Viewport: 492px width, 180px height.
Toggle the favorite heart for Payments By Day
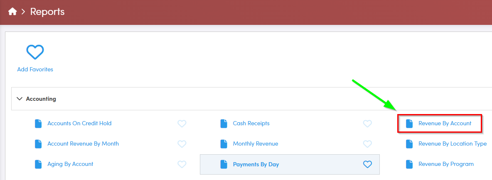367,164
